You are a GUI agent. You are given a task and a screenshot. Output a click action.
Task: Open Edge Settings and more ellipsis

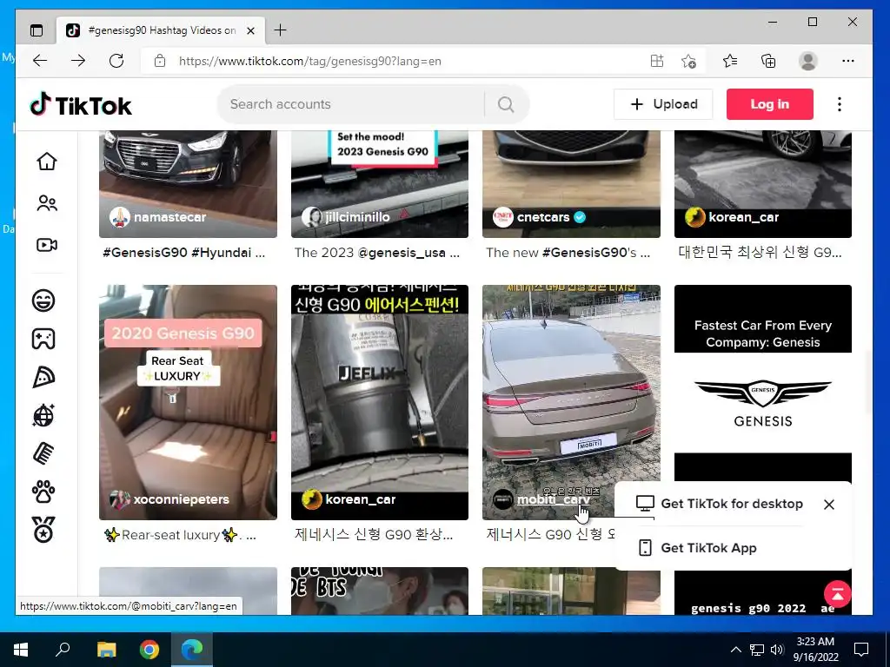(x=848, y=61)
